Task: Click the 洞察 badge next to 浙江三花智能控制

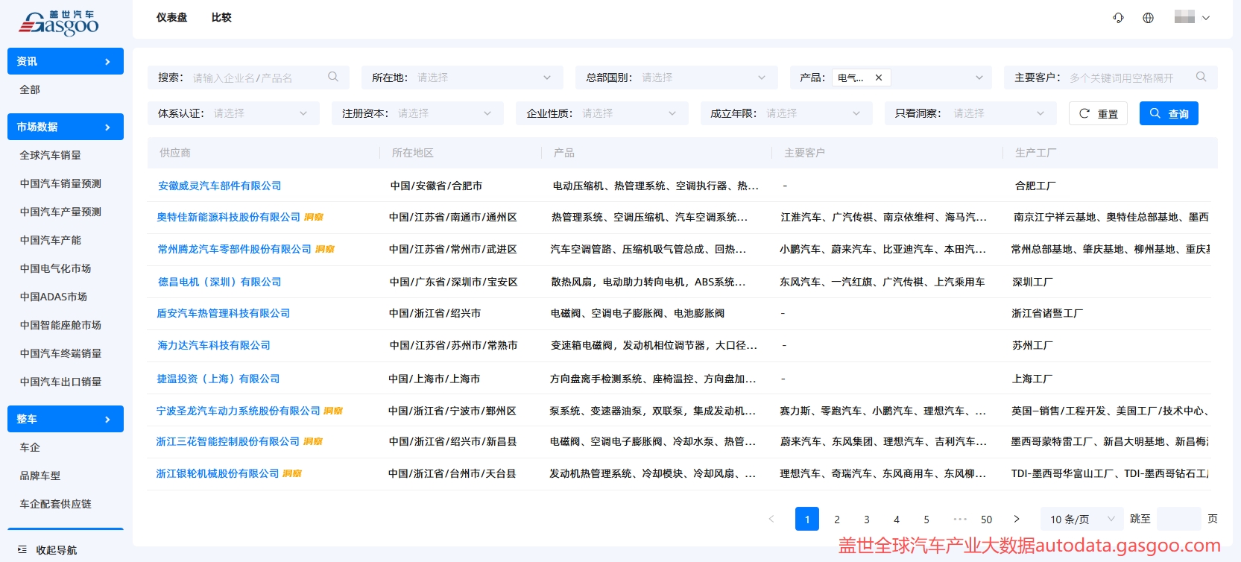Action: 313,442
